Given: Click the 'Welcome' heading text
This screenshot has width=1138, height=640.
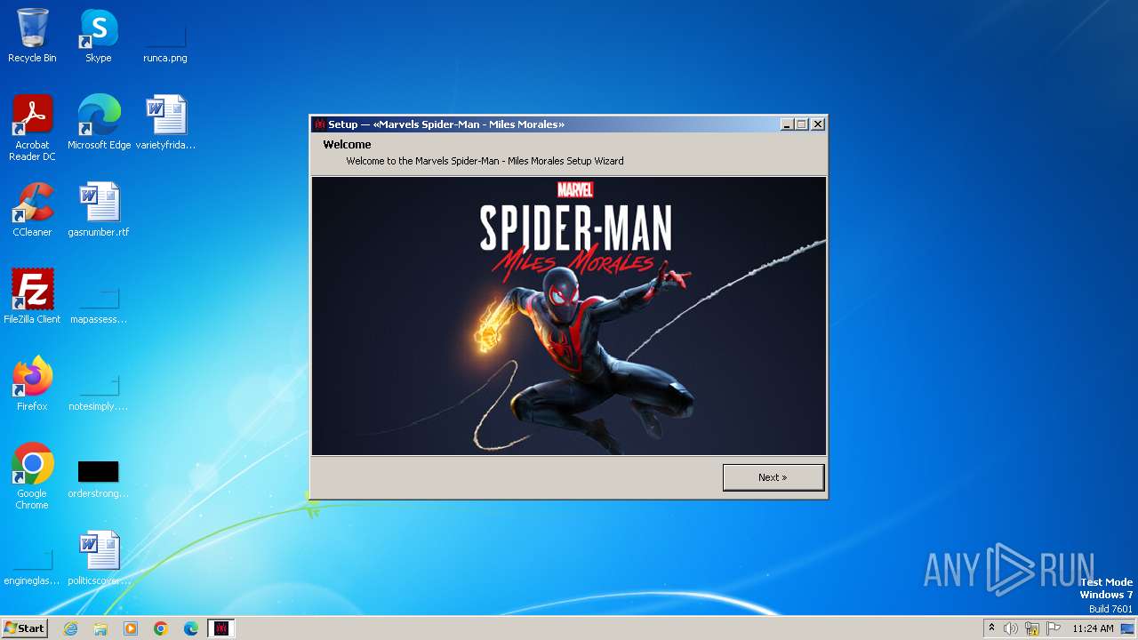Looking at the screenshot, I should pyautogui.click(x=347, y=144).
